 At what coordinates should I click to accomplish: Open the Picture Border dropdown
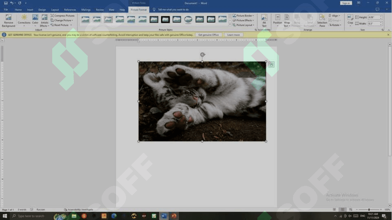(x=243, y=15)
